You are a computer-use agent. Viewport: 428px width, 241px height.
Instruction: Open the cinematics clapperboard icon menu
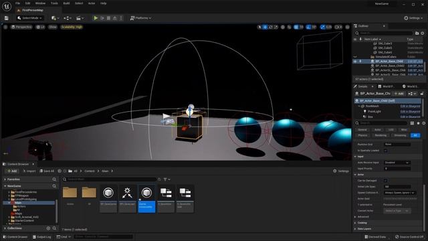coord(80,18)
